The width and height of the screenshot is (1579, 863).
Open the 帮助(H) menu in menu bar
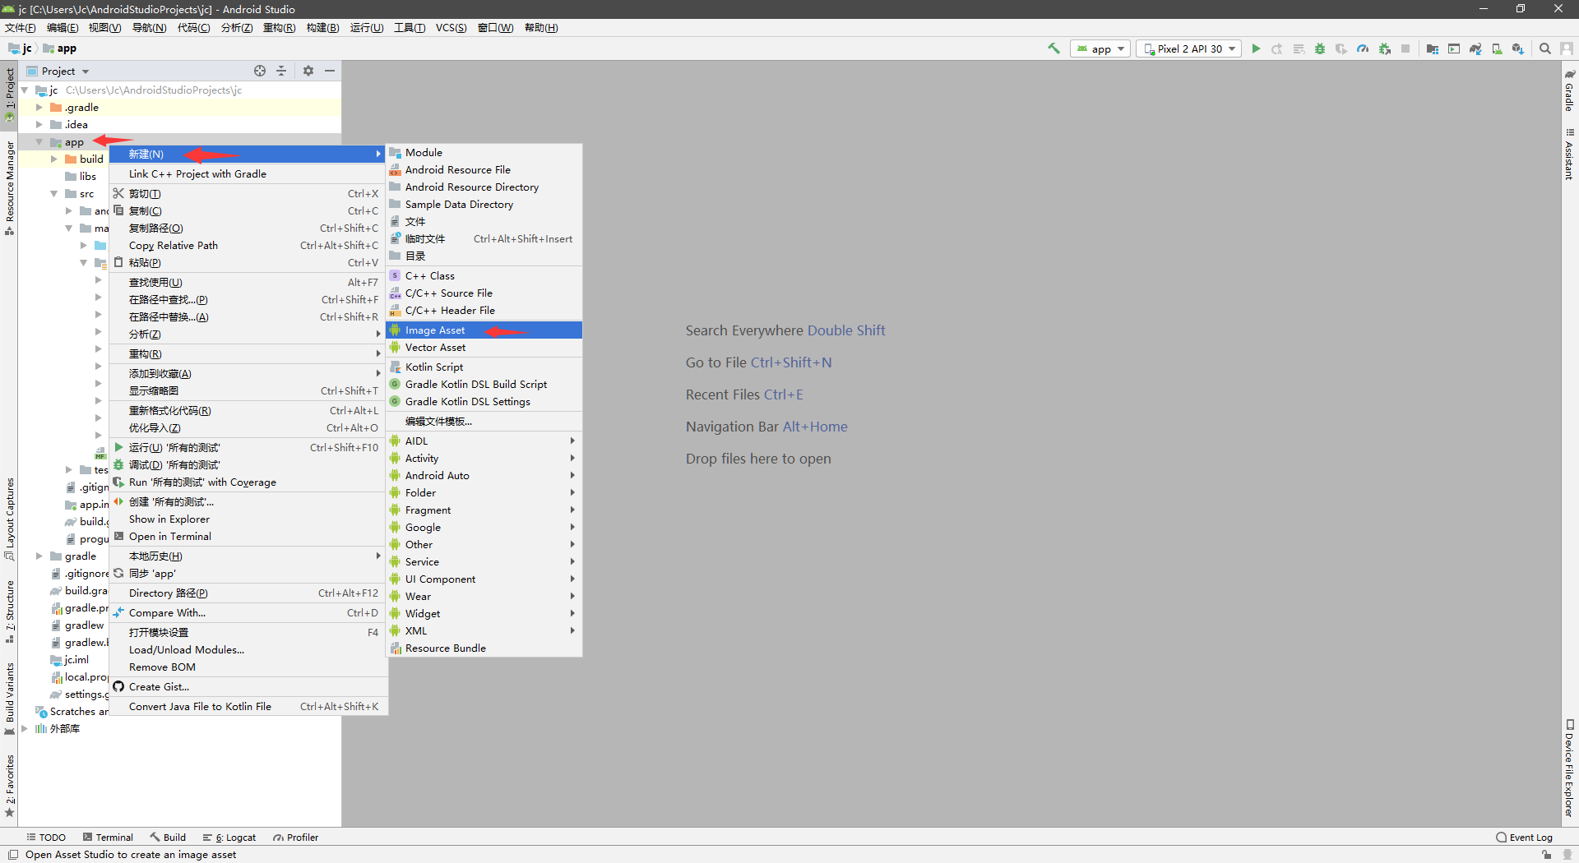coord(540,27)
